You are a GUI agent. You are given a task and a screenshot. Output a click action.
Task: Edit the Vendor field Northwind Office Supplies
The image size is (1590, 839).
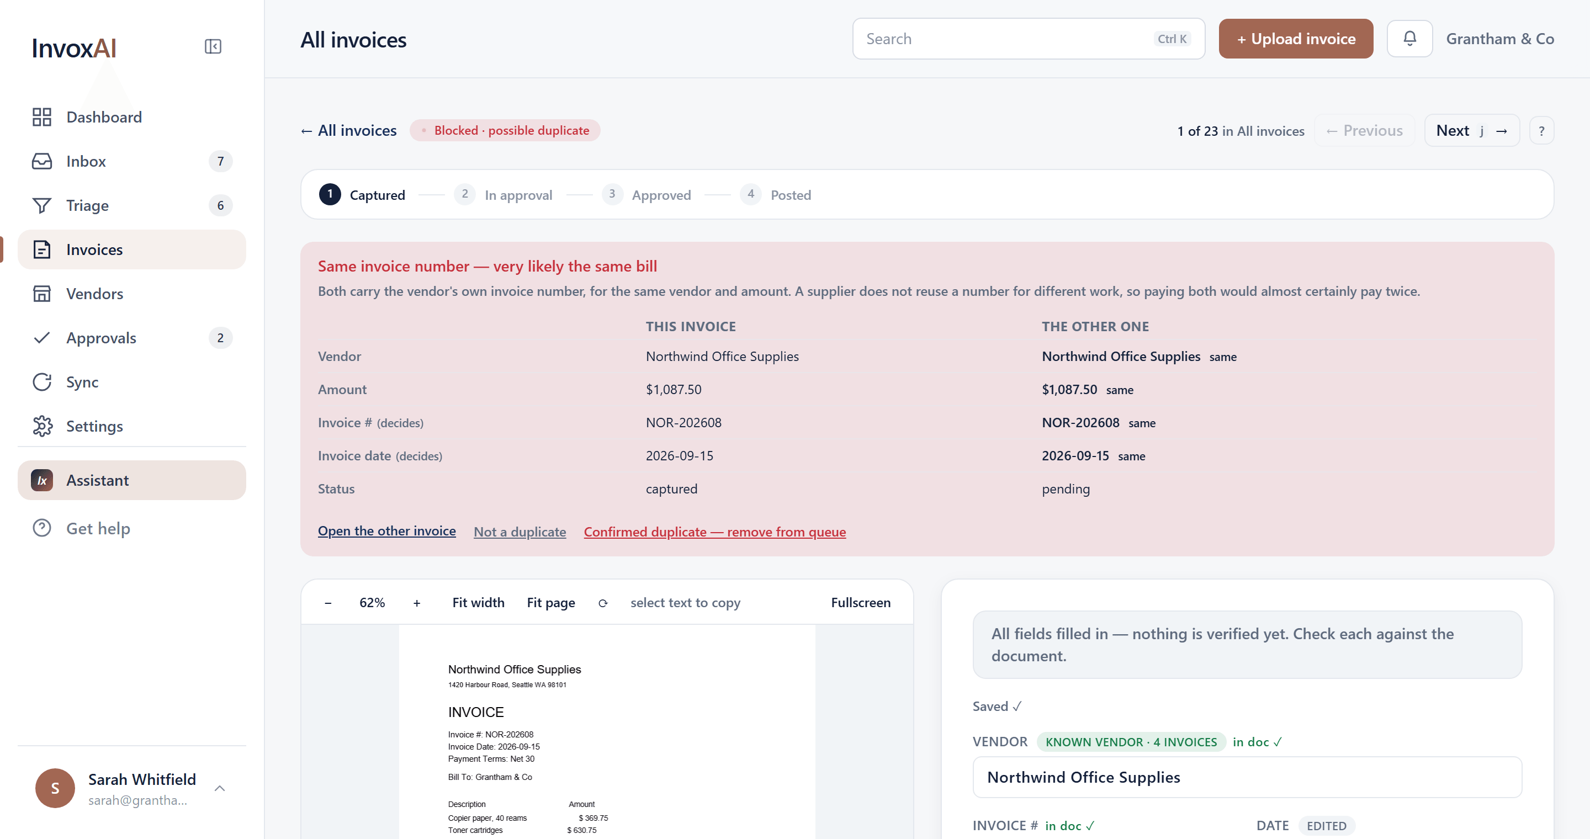(x=1247, y=777)
